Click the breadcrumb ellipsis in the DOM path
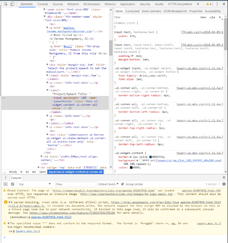The height and width of the screenshot is (243, 228). [x=5, y=172]
